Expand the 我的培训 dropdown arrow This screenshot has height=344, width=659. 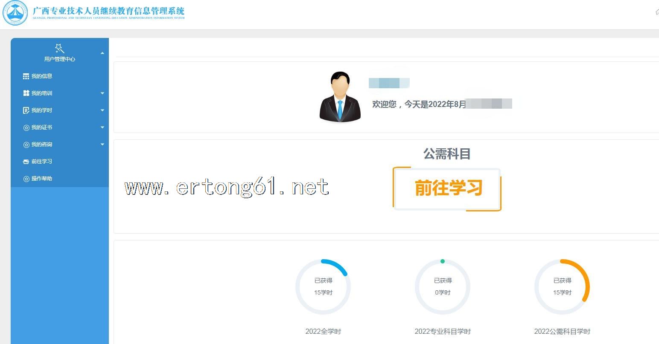102,93
